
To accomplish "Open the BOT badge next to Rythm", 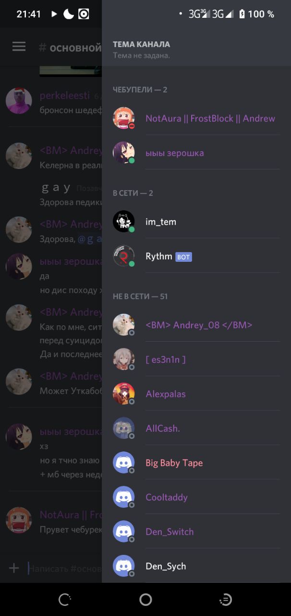I will coord(183,257).
